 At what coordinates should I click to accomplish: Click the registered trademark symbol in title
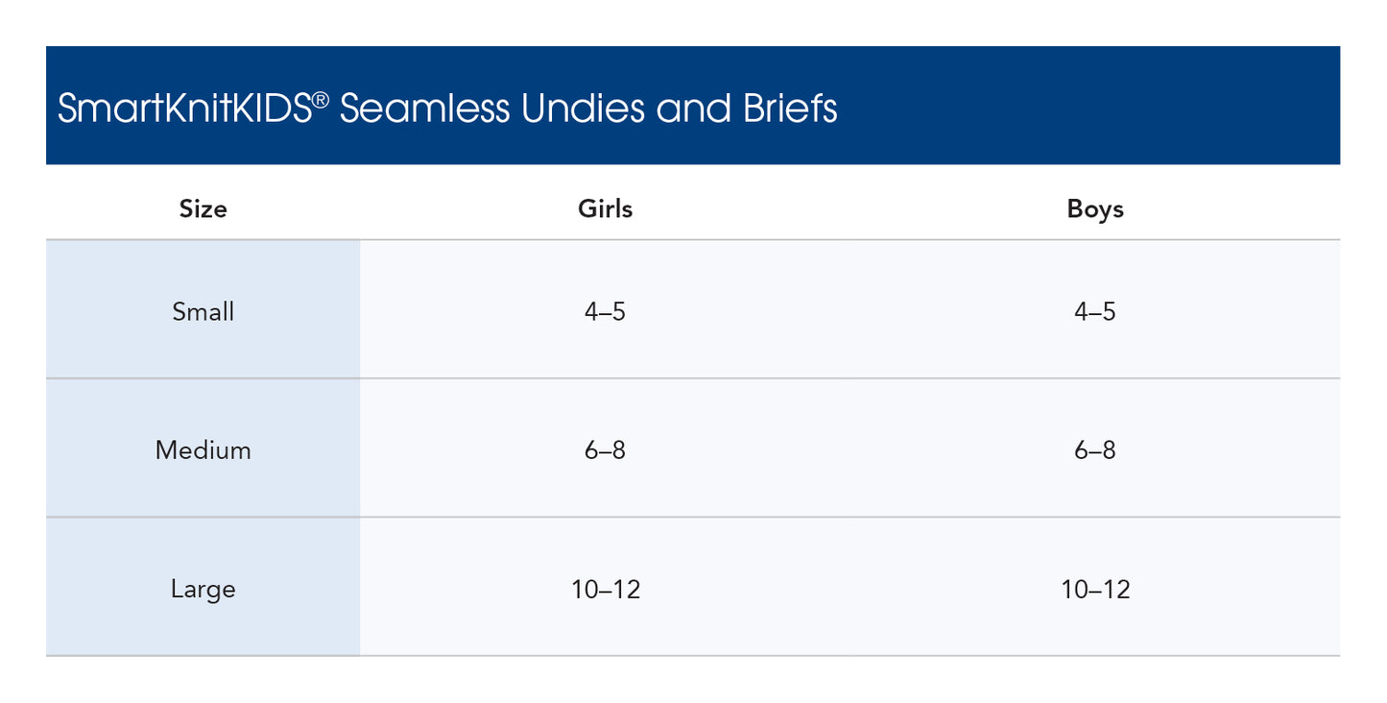[321, 98]
